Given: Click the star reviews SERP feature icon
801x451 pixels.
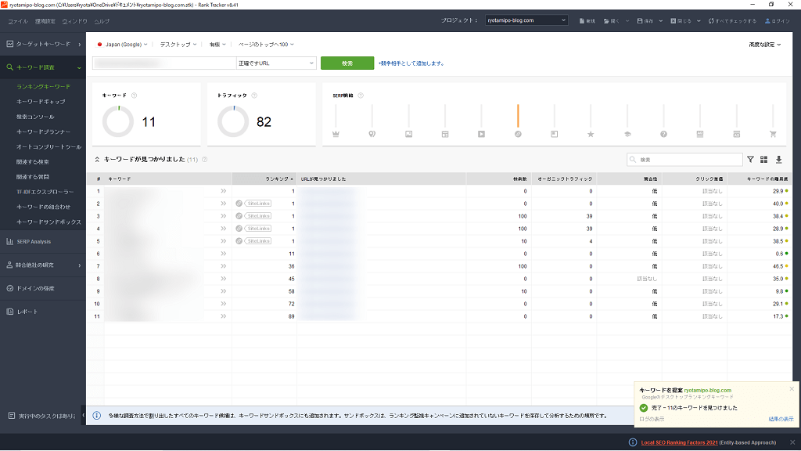Looking at the screenshot, I should click(591, 134).
